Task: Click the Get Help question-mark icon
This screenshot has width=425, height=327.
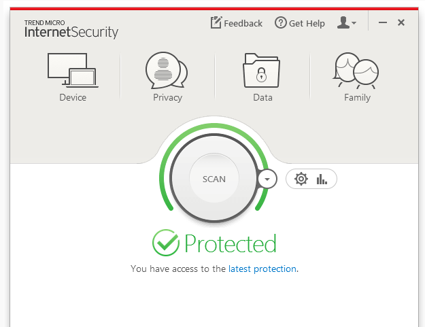Action: pos(281,22)
